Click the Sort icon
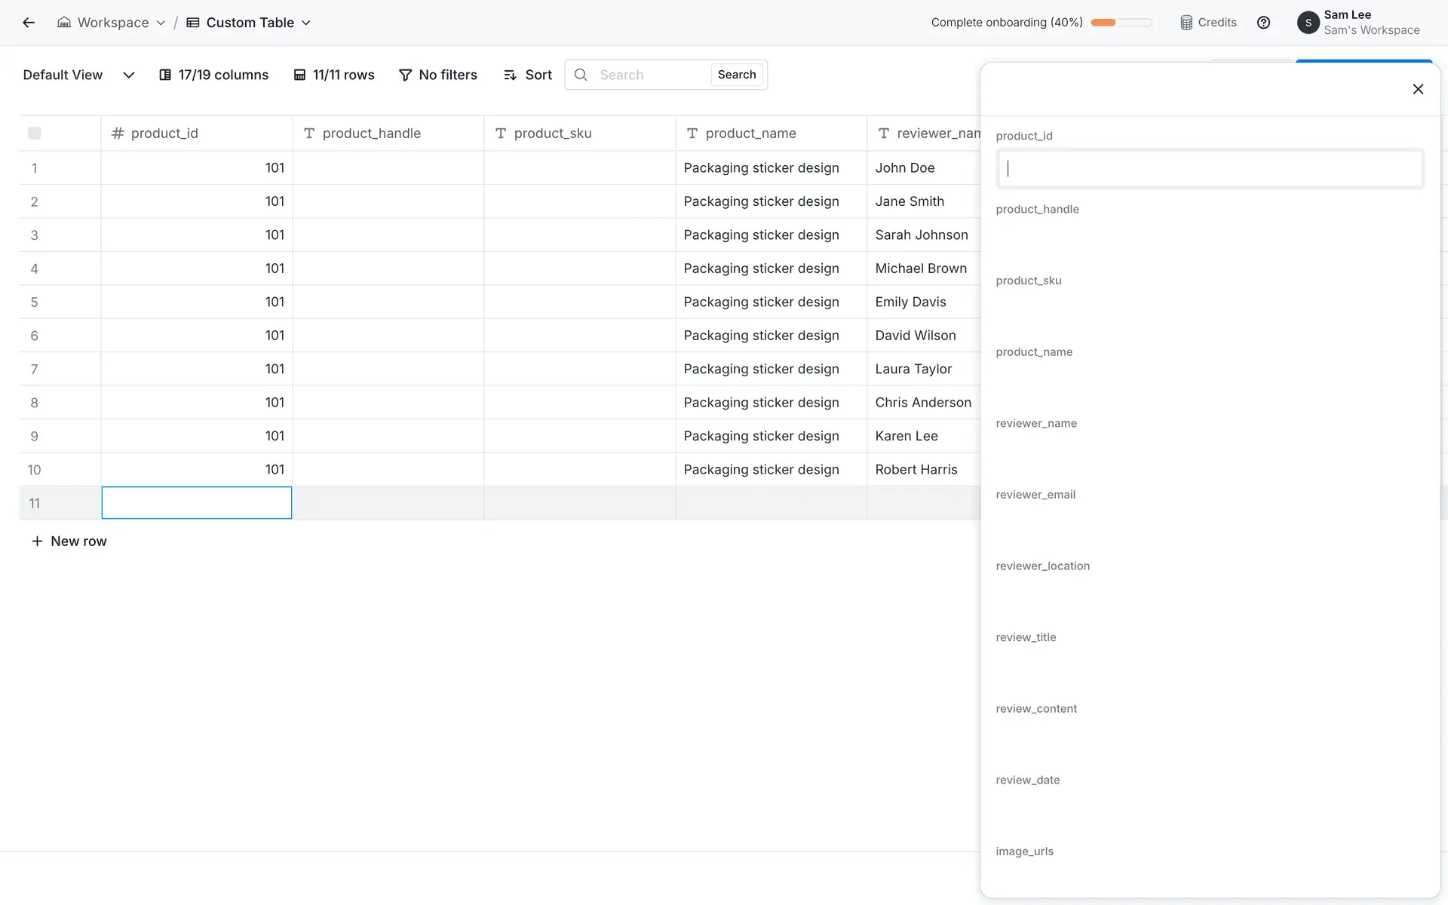Screen dimensions: 1448x905 tap(511, 75)
